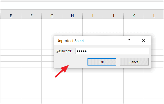Click the Password label text
Image resolution: width=164 pixels, height=104 pixels.
(x=64, y=51)
